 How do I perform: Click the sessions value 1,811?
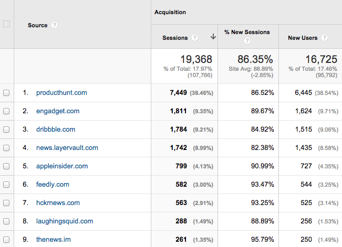tap(178, 111)
